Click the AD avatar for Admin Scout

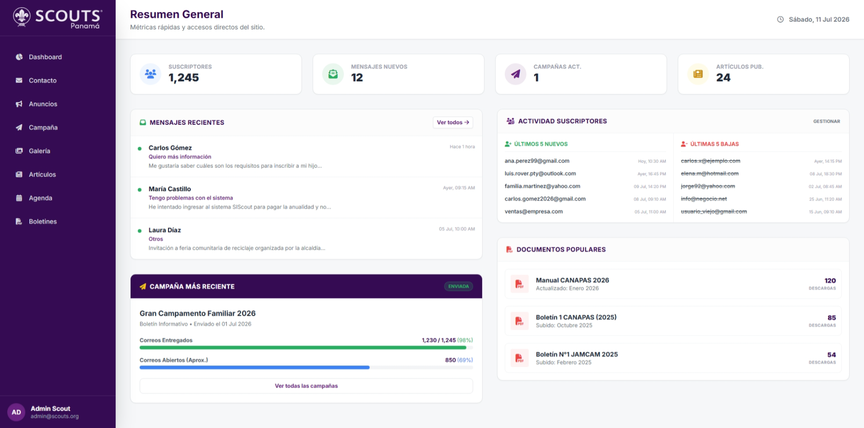pos(16,412)
